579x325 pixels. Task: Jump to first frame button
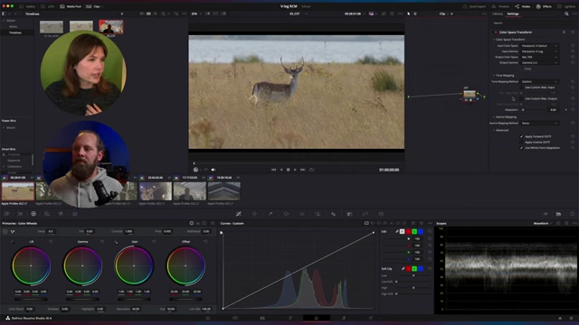click(273, 170)
